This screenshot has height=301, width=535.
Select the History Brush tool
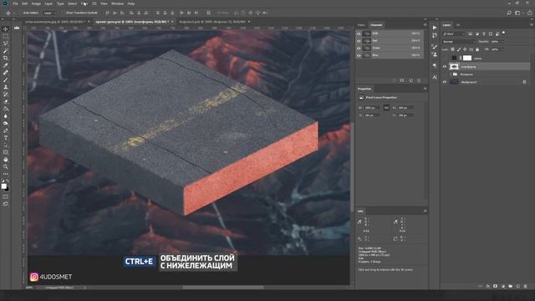click(5, 94)
